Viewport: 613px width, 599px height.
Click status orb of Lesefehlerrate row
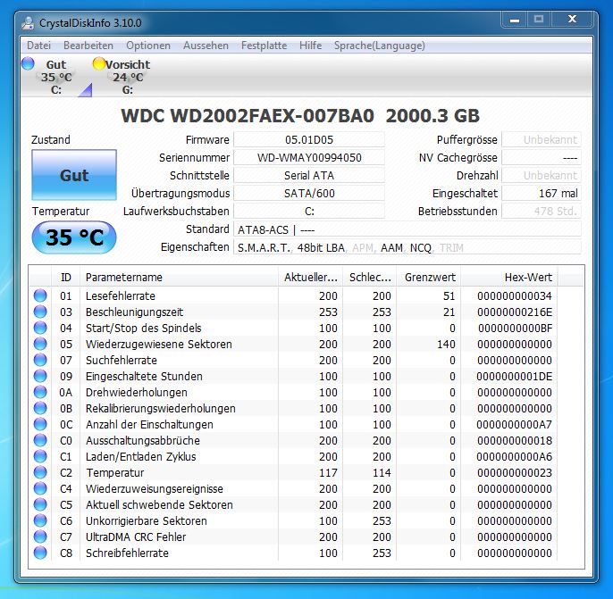point(40,295)
